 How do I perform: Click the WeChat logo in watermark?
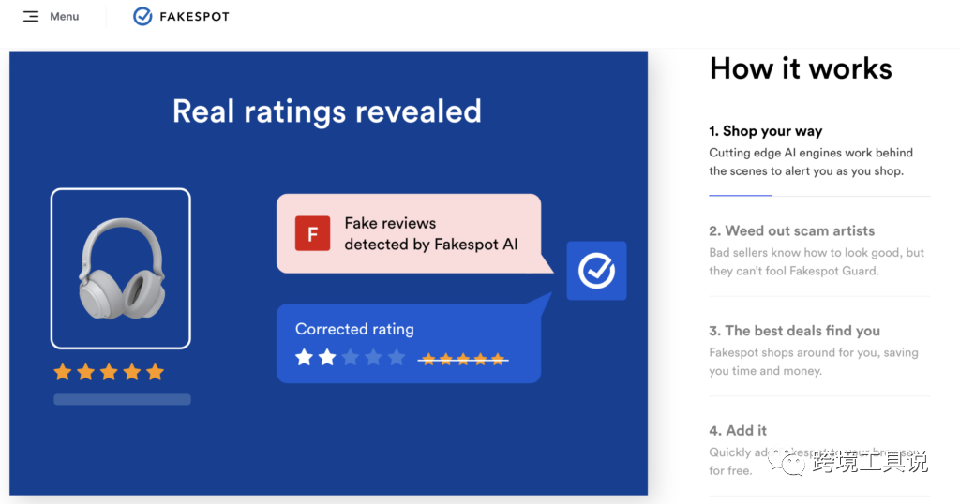tap(793, 462)
